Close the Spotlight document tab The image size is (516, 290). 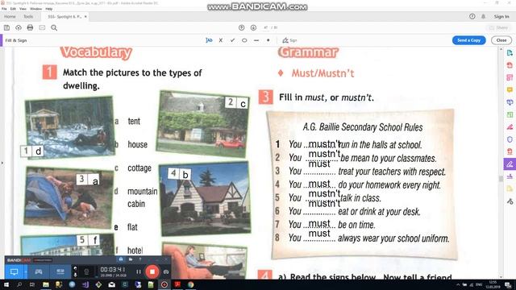[85, 16]
